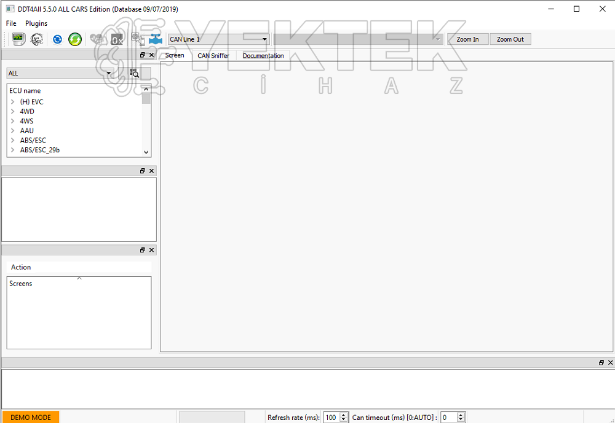Expand the (H) EVC tree node
This screenshot has width=615, height=423.
(x=12, y=102)
